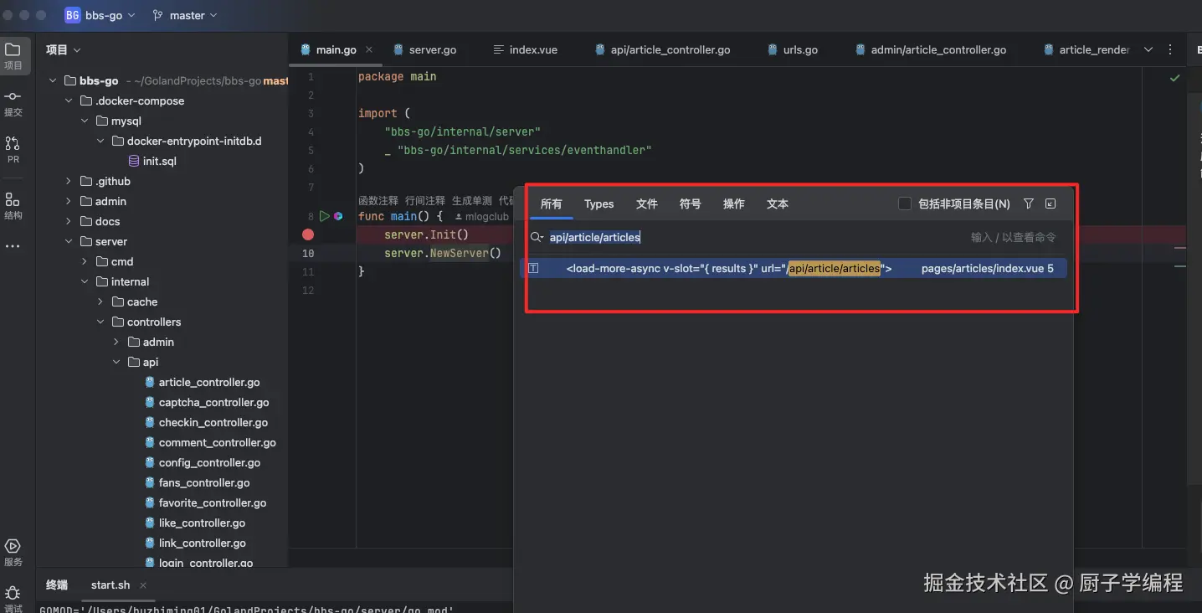Viewport: 1202px width, 613px height.
Task: Remove the breakpoint on server.Init() line
Action: [308, 234]
